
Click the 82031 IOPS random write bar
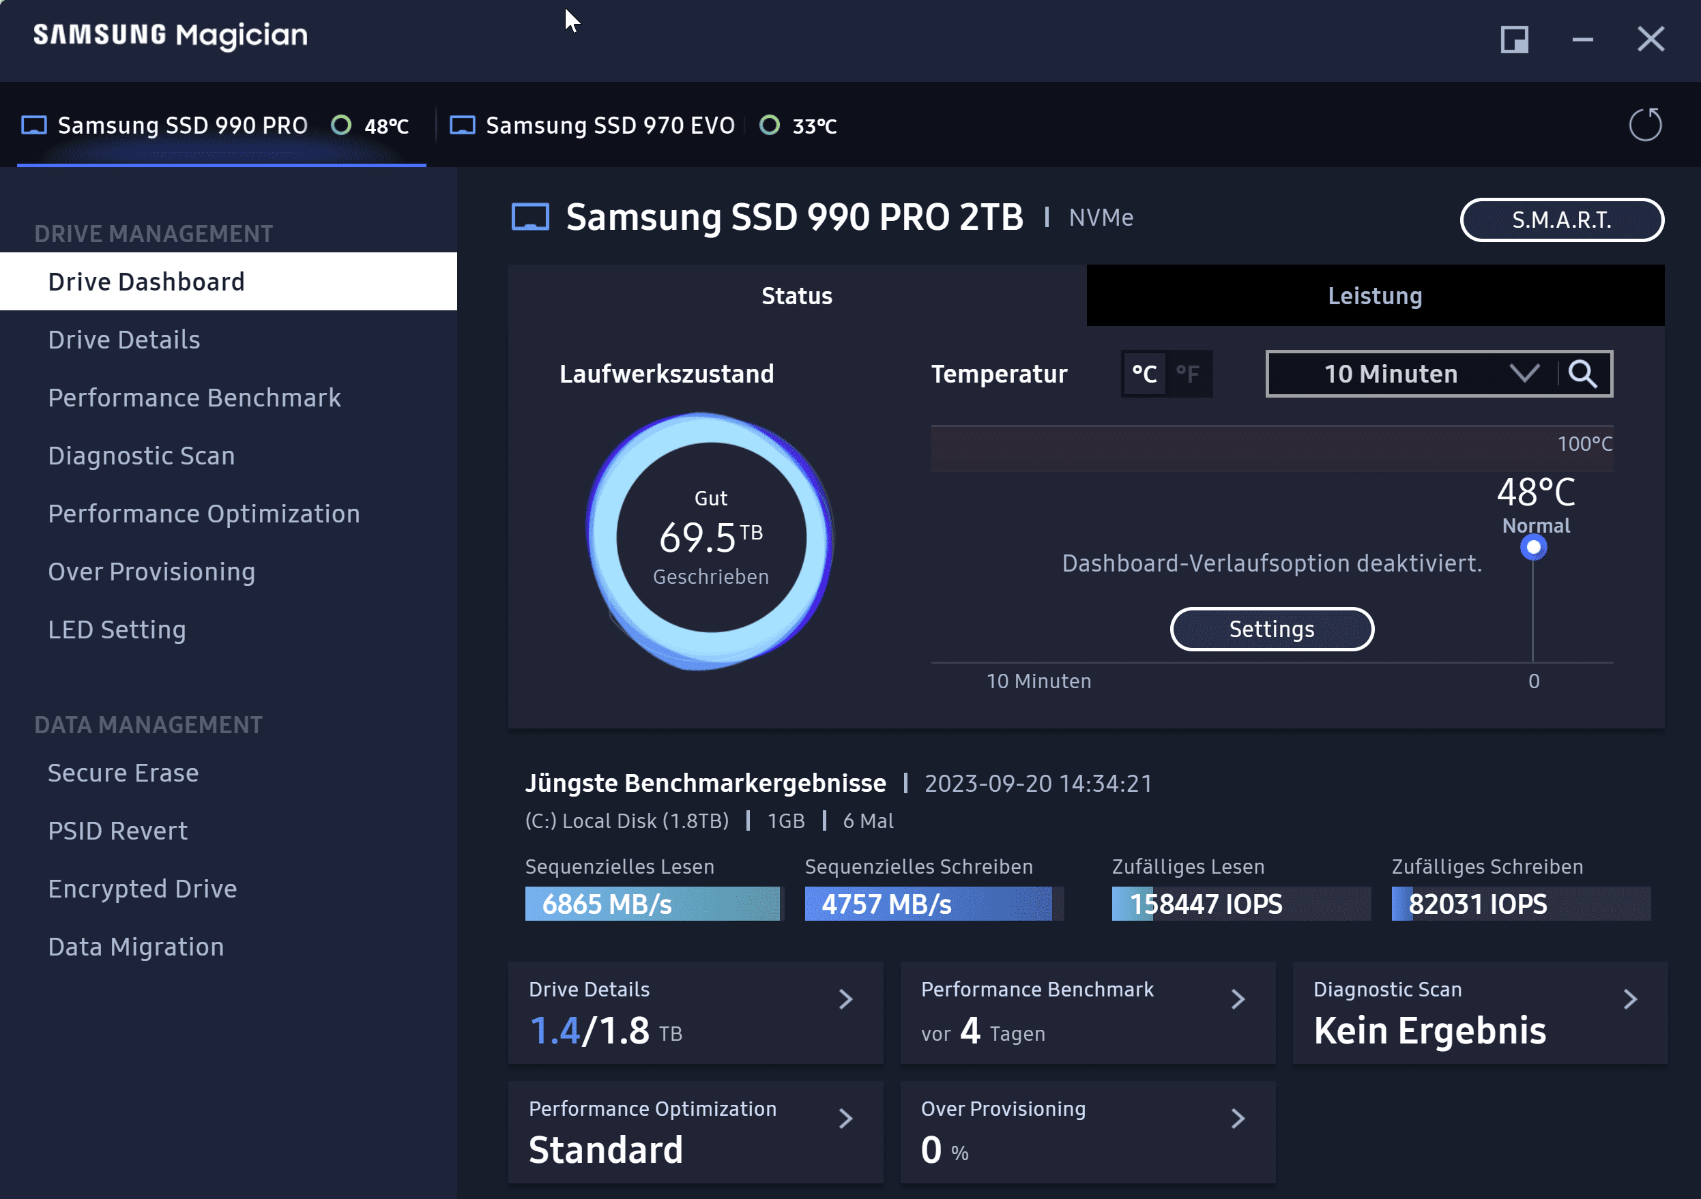click(1521, 904)
